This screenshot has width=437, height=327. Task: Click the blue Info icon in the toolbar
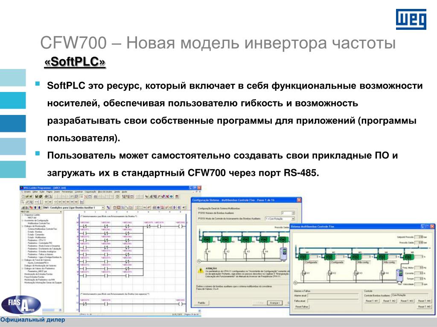(x=172, y=196)
